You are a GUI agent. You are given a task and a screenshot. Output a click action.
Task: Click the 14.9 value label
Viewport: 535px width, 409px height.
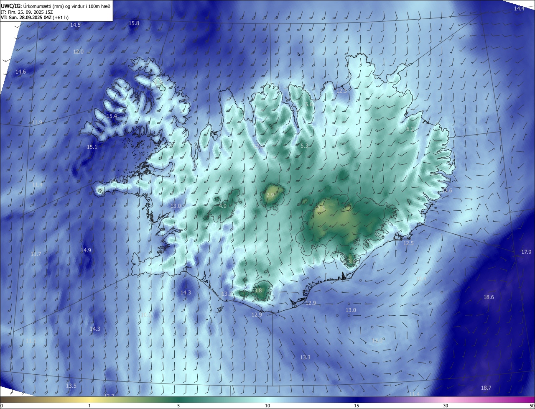click(86, 251)
